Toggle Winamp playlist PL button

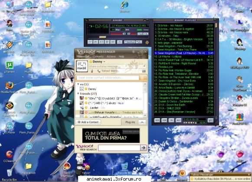[146, 34]
